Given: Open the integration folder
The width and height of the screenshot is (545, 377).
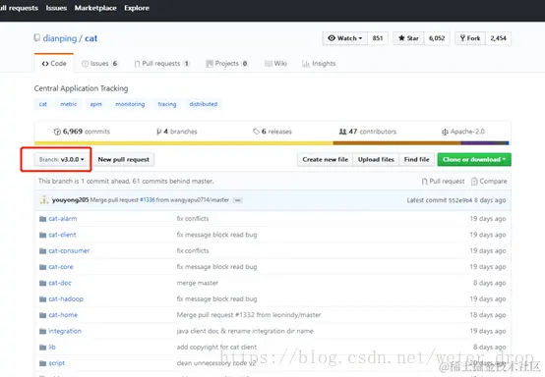Looking at the screenshot, I should 65,331.
